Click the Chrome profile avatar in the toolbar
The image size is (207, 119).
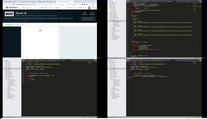[93, 4]
